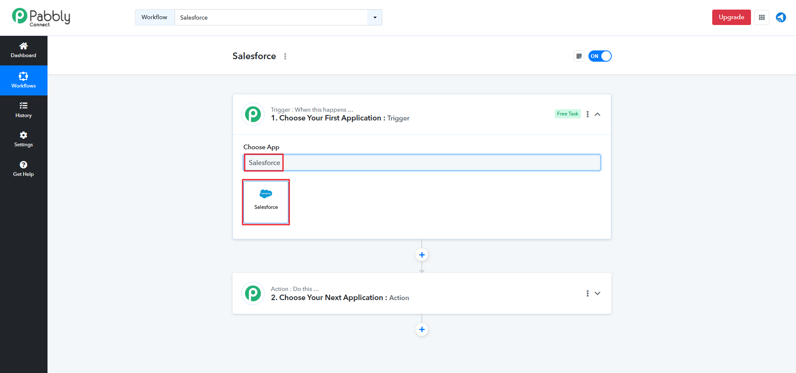Add step between trigger and action
The width and height of the screenshot is (796, 373).
(422, 255)
